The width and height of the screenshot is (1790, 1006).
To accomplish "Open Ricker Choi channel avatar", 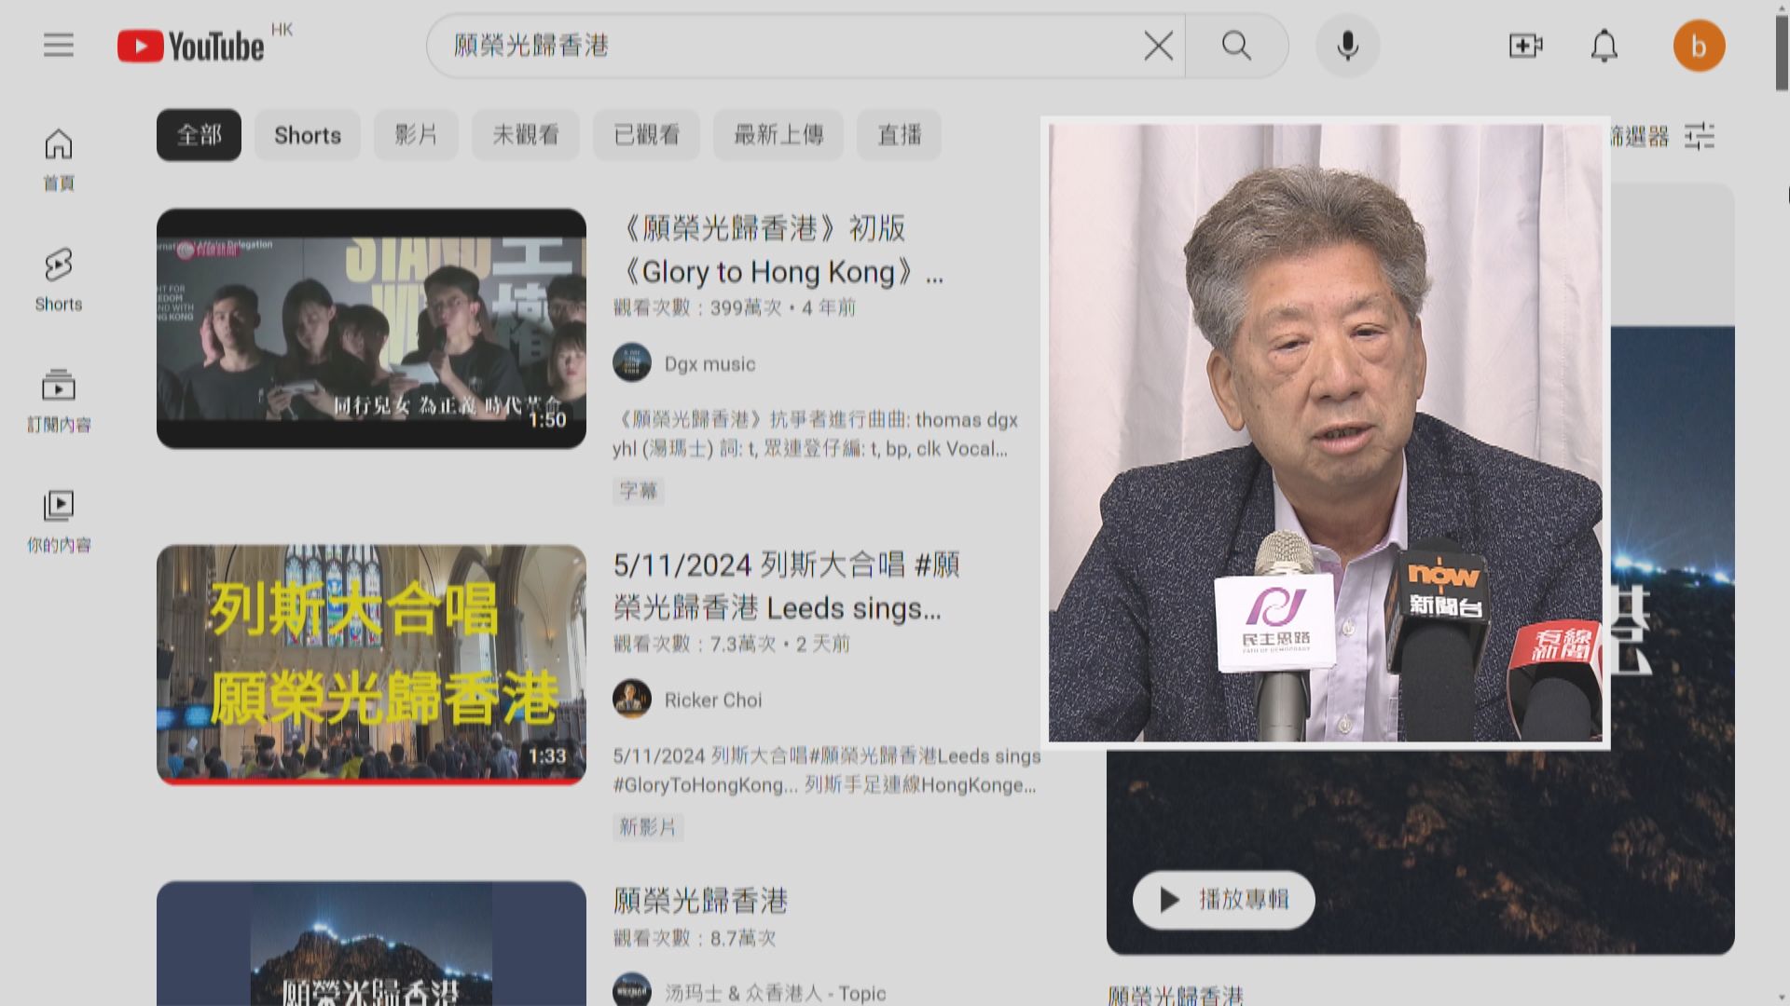I will pos(632,700).
